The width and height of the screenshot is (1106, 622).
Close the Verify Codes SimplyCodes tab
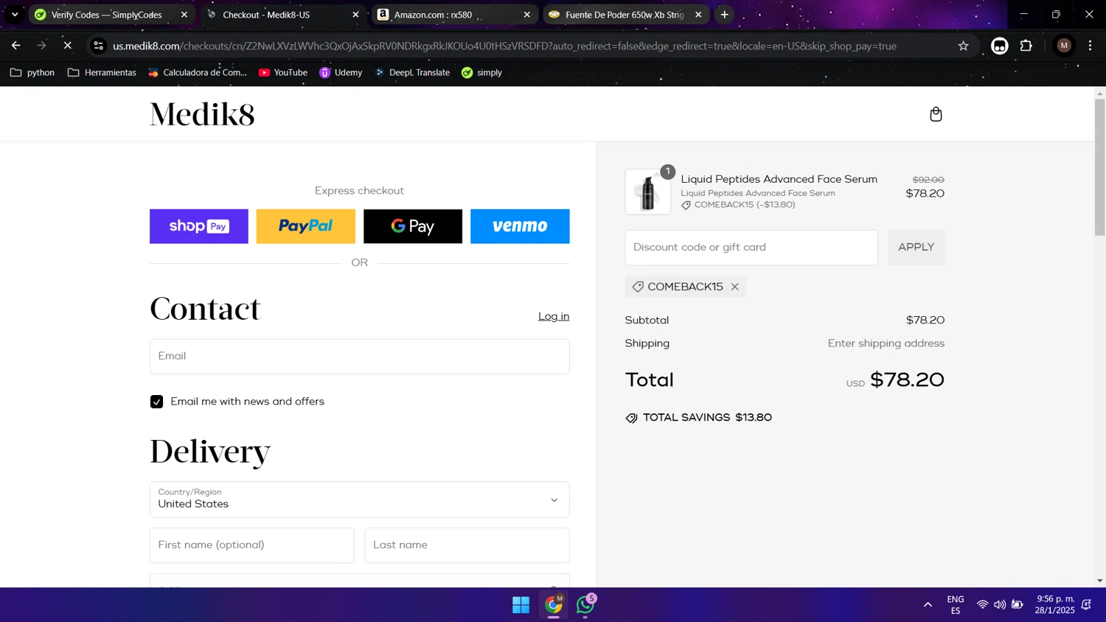point(184,15)
